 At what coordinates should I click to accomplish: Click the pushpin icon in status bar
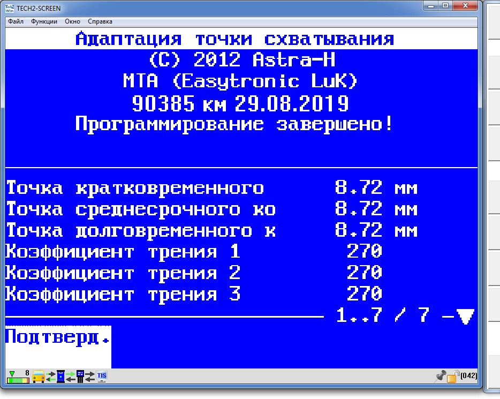pyautogui.click(x=440, y=376)
